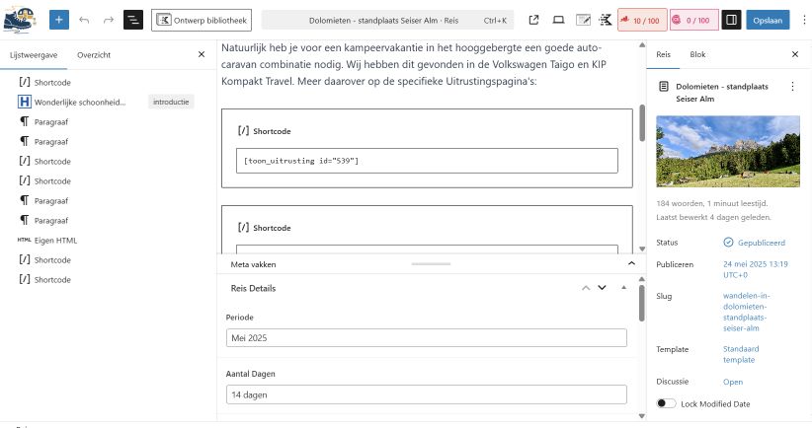
Task: Close the list view panel
Action: point(202,55)
